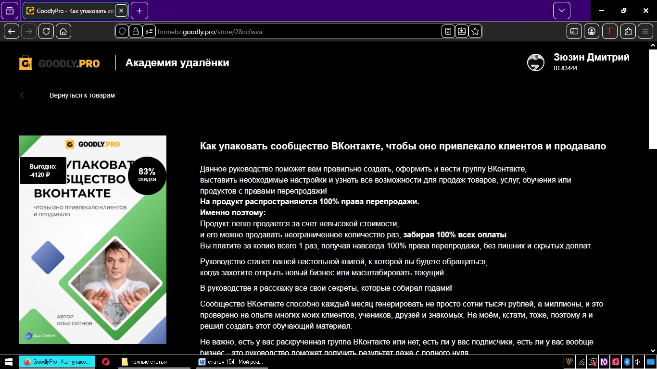Show the sidebar panel from toolbar
The height and width of the screenshot is (369, 657).
[574, 31]
